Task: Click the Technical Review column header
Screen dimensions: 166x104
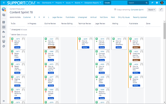Action: 85,24
